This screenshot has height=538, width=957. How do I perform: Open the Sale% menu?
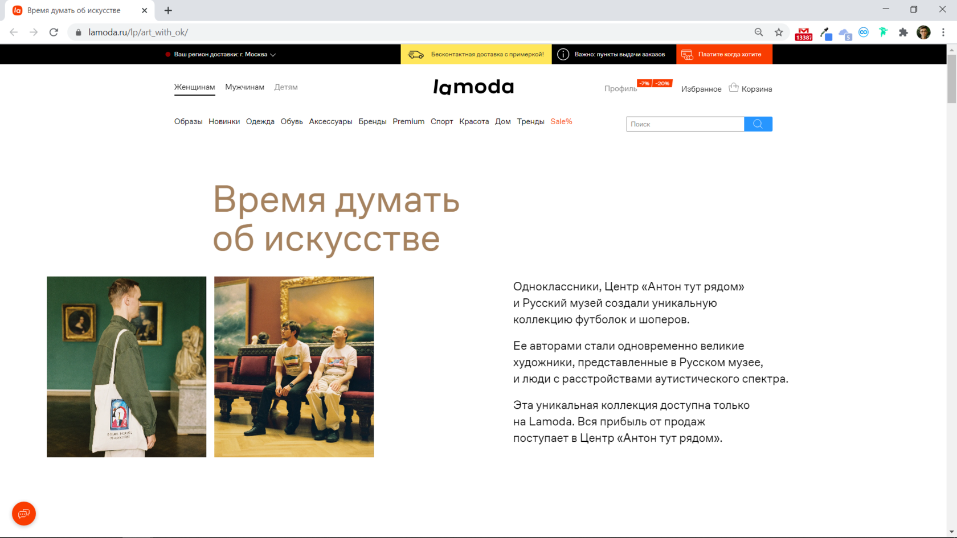tap(561, 122)
